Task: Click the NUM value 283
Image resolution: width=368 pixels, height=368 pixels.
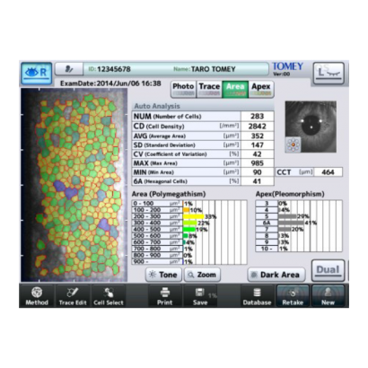Action: tap(258, 116)
